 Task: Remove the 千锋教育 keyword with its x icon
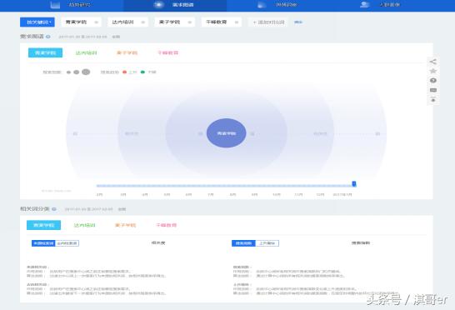(x=237, y=22)
